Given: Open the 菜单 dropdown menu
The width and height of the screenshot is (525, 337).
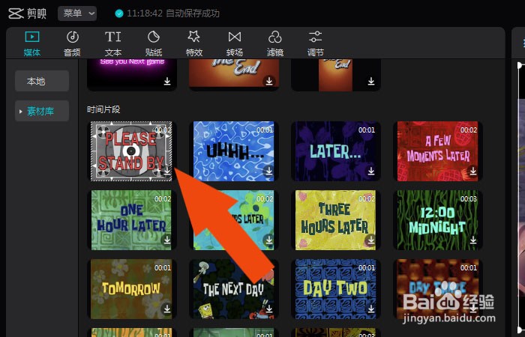Looking at the screenshot, I should coord(77,13).
